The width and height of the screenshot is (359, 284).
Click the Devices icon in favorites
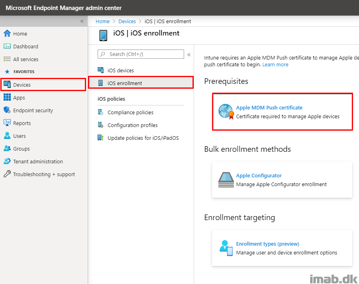[7, 84]
